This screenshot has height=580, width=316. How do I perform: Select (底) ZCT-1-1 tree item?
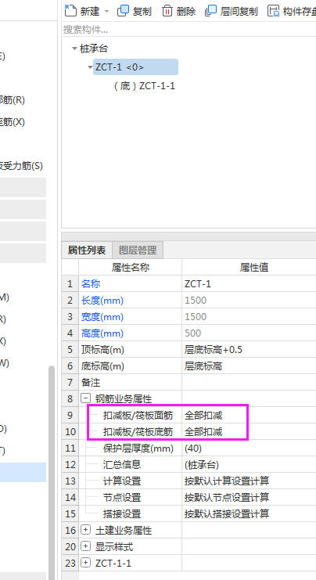145,86
